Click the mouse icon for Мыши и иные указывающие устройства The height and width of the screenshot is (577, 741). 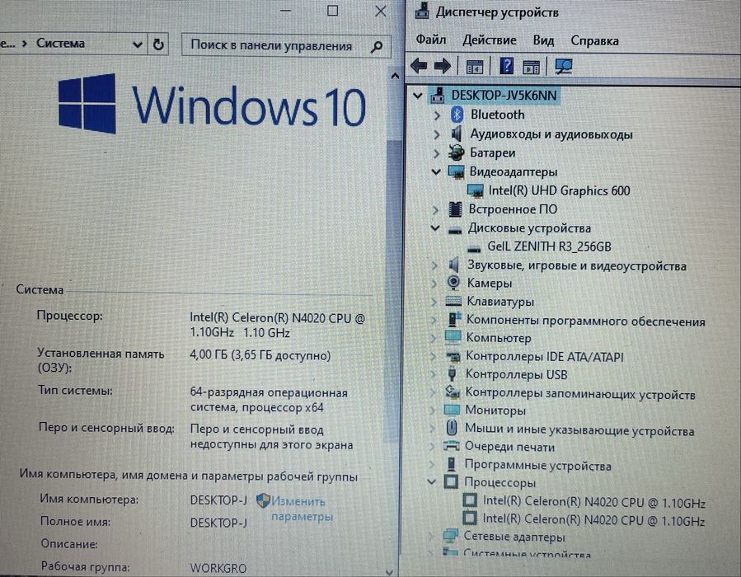click(x=452, y=428)
